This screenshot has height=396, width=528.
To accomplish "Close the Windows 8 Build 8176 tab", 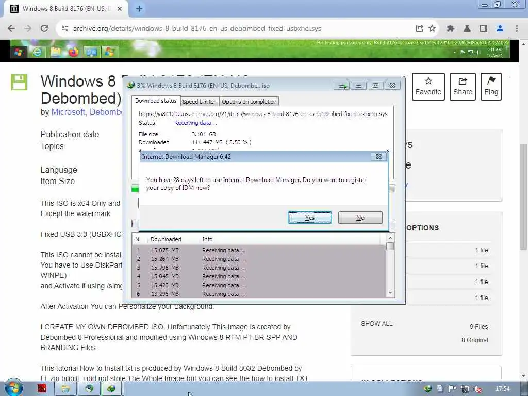I will click(x=120, y=9).
